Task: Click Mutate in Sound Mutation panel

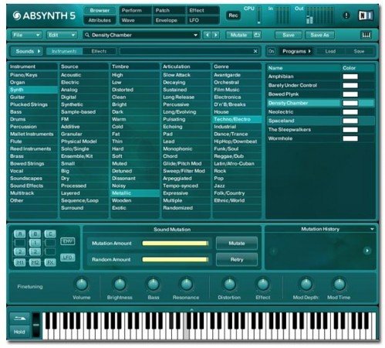Action: (237, 244)
